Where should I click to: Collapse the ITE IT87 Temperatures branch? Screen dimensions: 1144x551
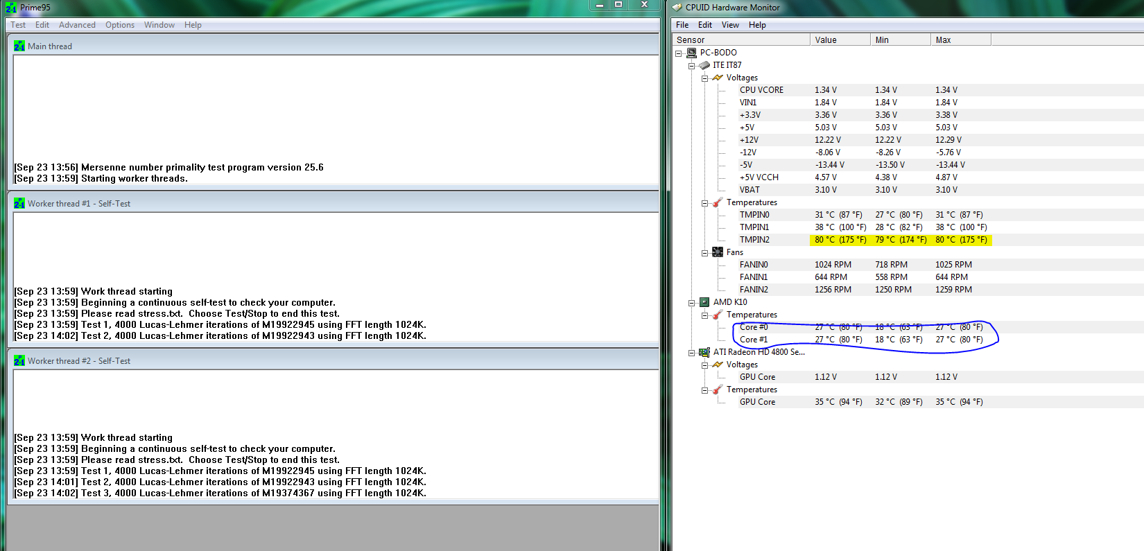pos(704,203)
